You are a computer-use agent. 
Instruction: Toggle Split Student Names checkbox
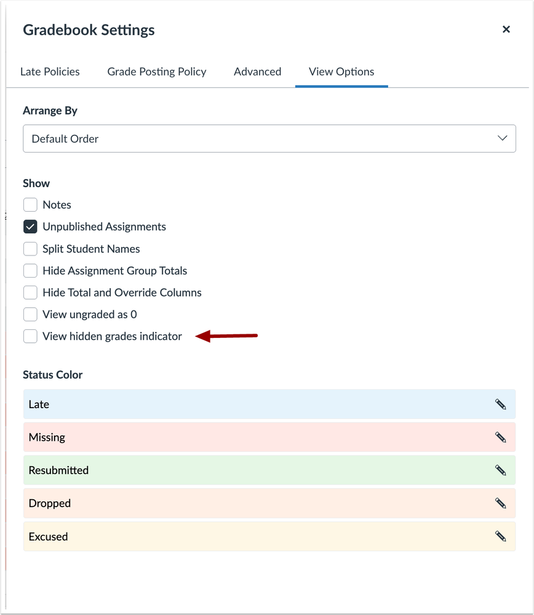[30, 249]
